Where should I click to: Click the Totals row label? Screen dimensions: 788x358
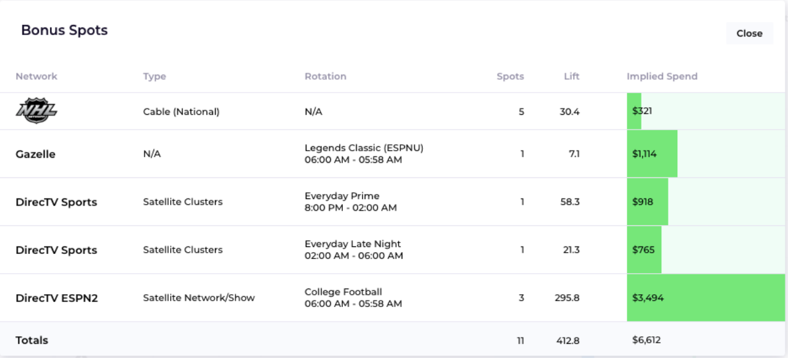pos(32,341)
